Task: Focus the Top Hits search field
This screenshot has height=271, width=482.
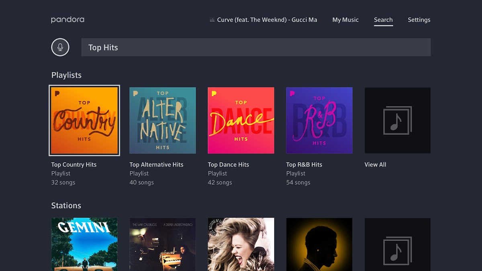Action: point(256,47)
